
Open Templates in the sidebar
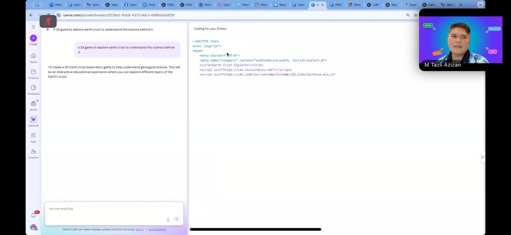(x=33, y=90)
